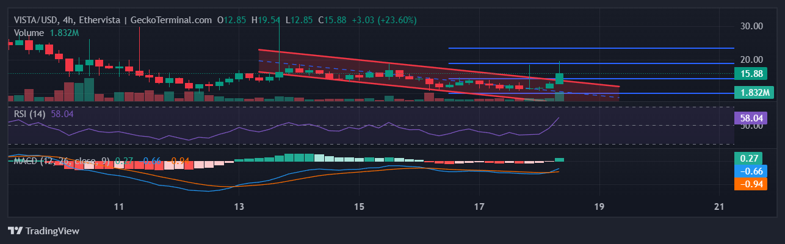785x244 pixels.
Task: Click date label 17 on time axis
Action: click(x=479, y=206)
